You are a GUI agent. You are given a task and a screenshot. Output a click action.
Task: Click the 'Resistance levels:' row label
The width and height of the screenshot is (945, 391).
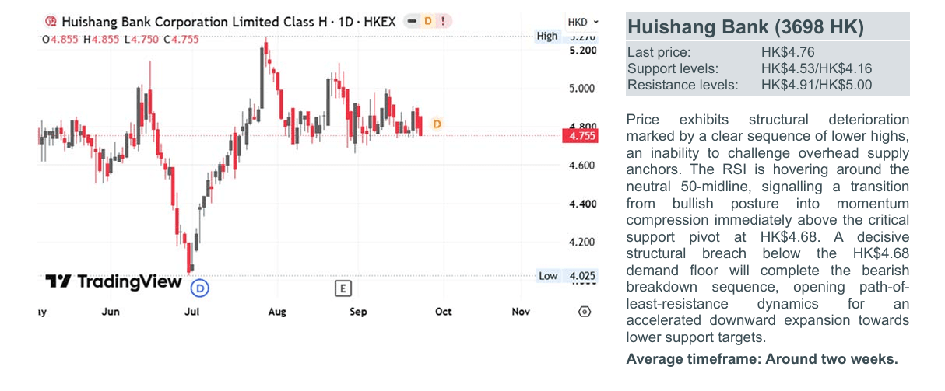point(683,85)
